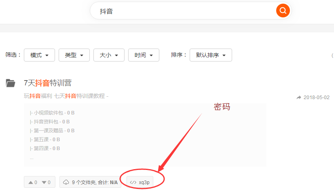Click the ellipsis under the file list
The height and width of the screenshot is (191, 334).
(x=32, y=158)
